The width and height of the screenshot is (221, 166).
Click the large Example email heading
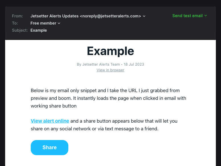[110, 51]
